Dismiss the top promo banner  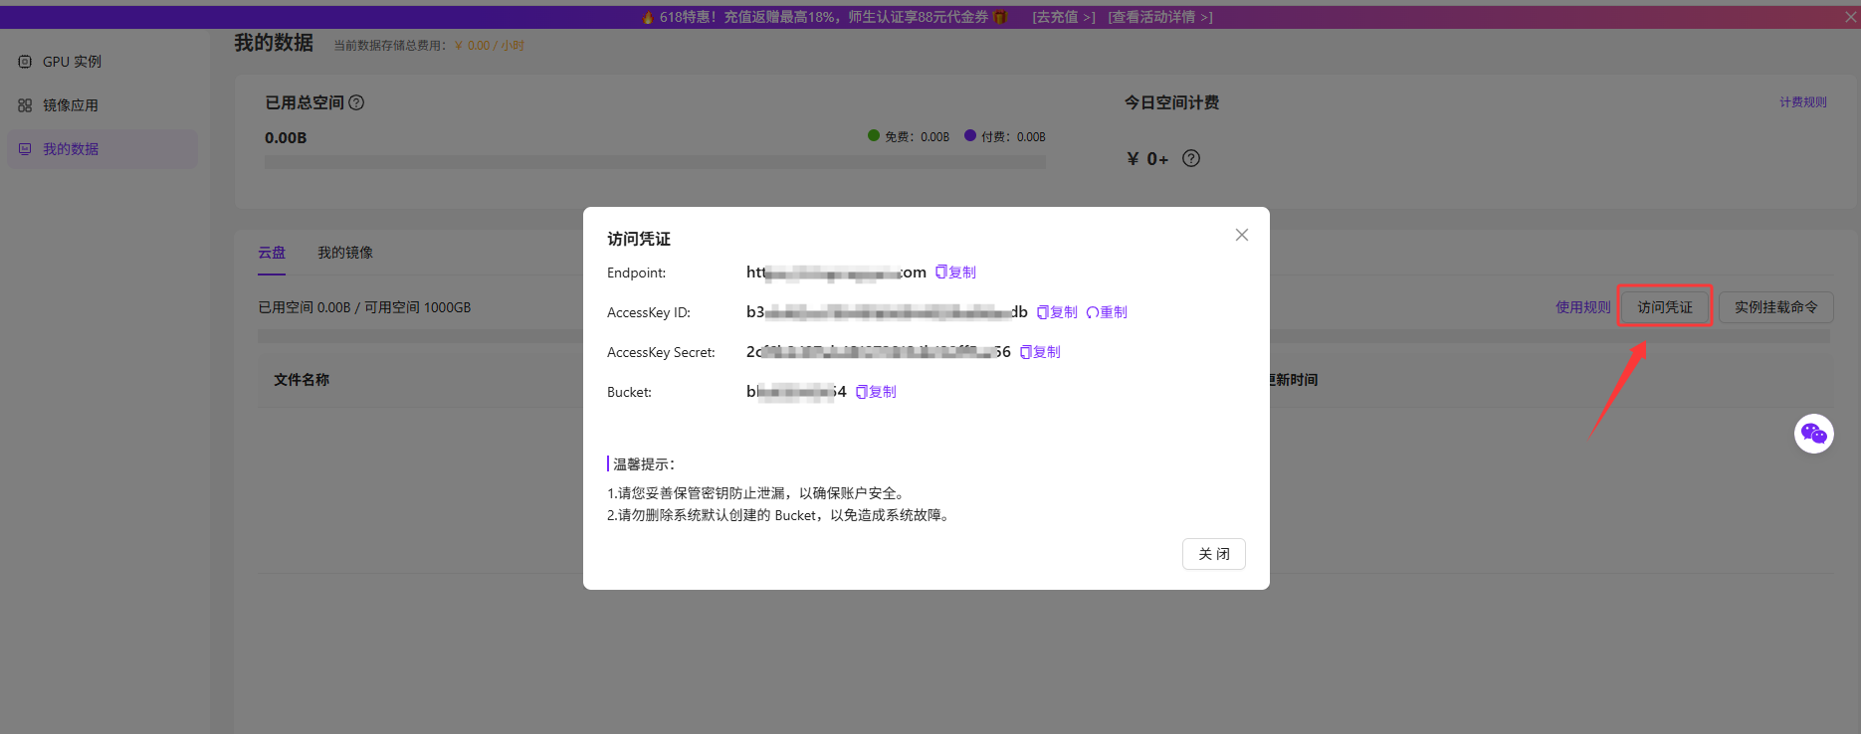[1850, 17]
